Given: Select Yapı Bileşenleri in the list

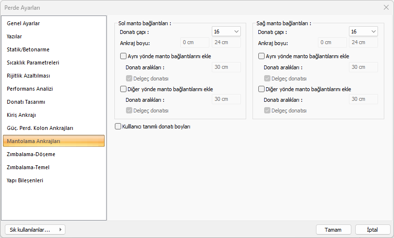Looking at the screenshot, I should [x=25, y=180].
